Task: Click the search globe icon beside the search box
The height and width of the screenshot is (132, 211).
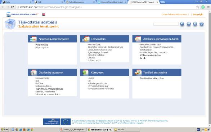Action: tap(182, 24)
